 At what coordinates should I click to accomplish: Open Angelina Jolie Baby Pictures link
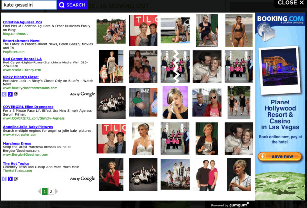click(28, 127)
